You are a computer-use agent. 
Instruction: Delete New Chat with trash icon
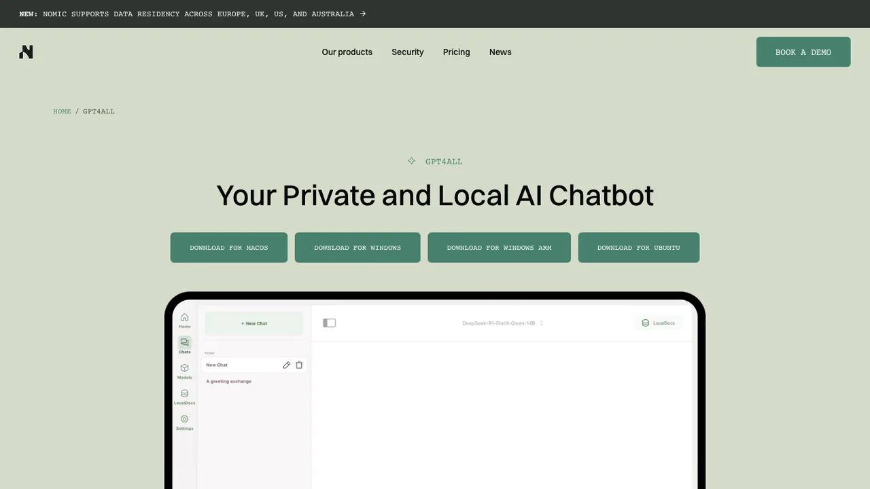tap(299, 365)
